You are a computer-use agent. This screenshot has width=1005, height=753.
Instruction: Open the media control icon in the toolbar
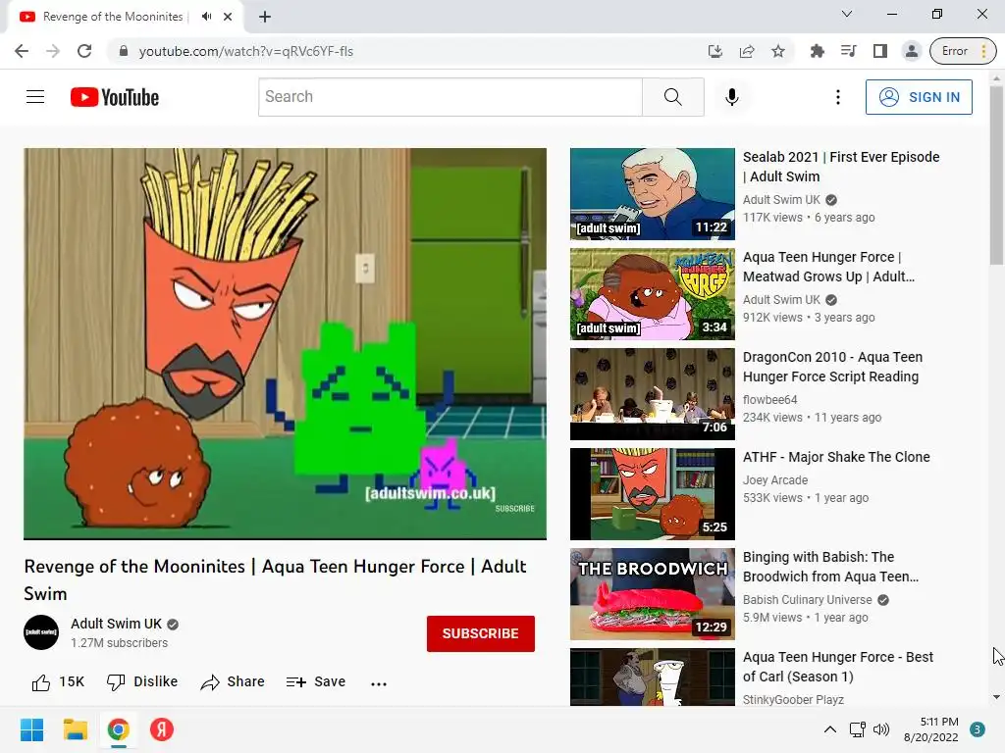pos(849,51)
